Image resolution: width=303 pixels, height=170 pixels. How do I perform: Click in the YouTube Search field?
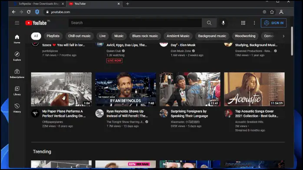[135, 23]
